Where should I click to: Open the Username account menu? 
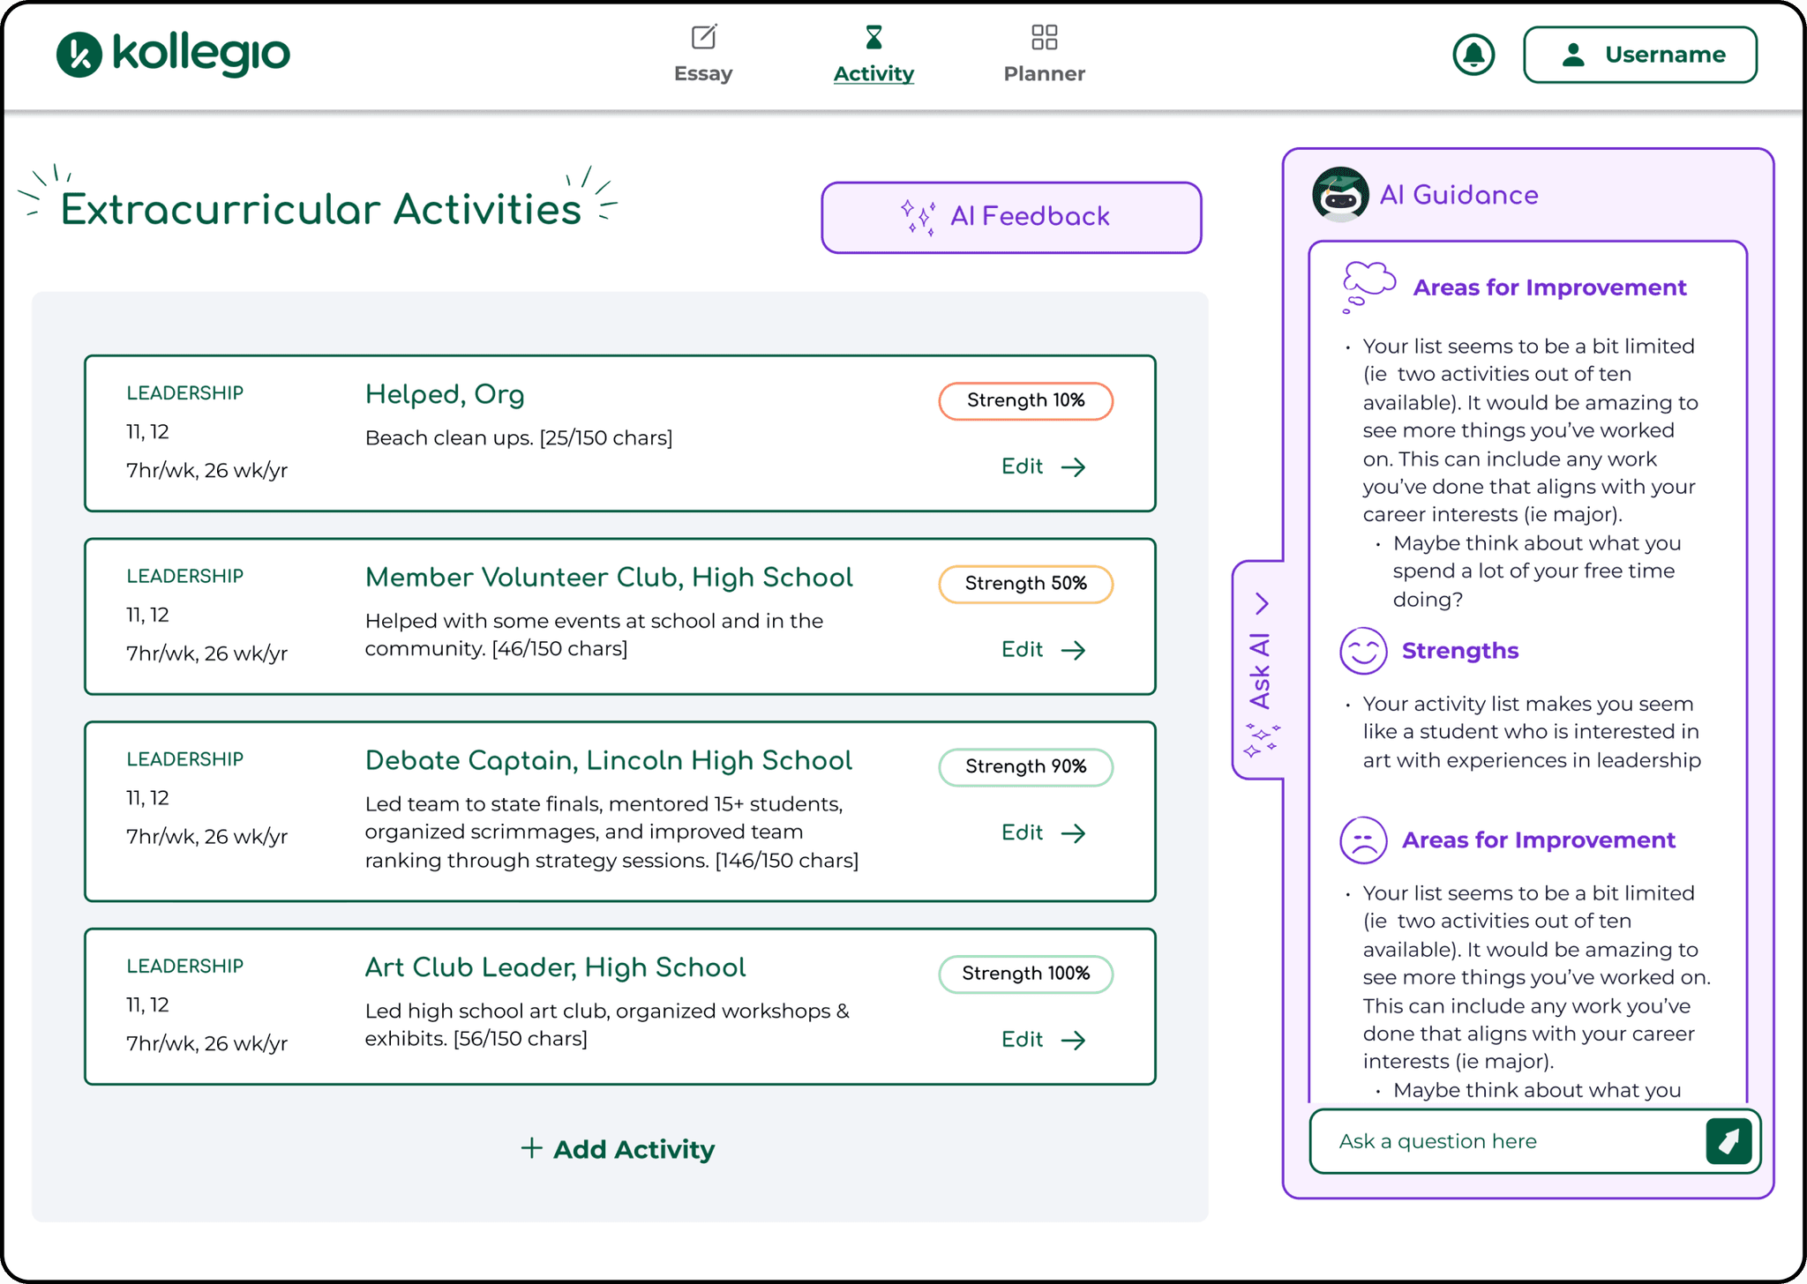point(1639,55)
